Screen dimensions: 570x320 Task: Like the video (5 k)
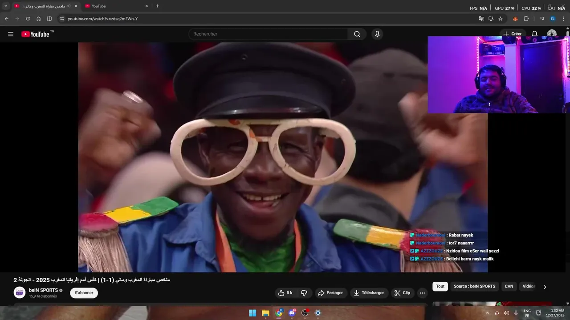285,293
